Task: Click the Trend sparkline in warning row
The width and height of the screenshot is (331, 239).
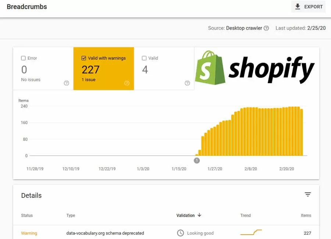Action: click(251, 232)
